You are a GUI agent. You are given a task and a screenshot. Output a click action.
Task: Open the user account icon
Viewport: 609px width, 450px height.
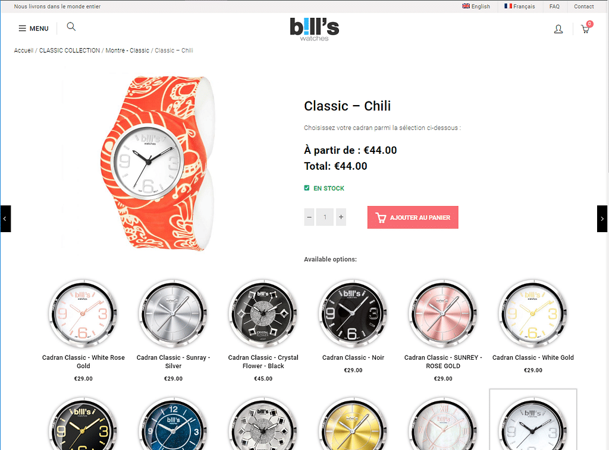pyautogui.click(x=558, y=29)
